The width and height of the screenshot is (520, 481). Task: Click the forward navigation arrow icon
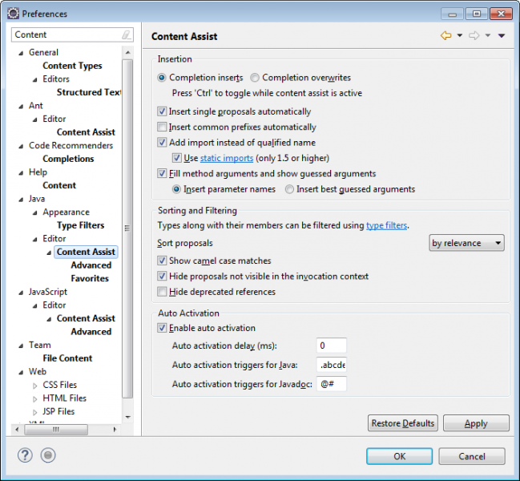tap(474, 35)
